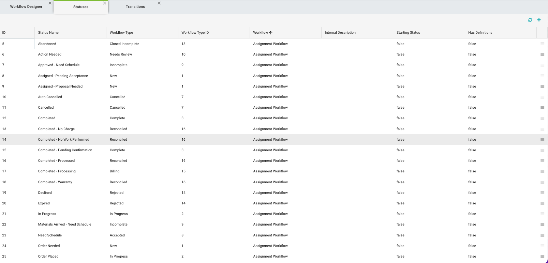Open row menu for row ID 21
548x263 pixels.
(x=542, y=214)
